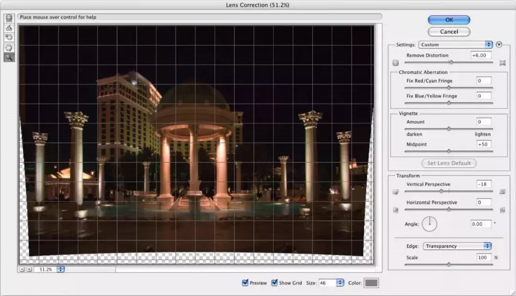Select the Remove Distortion tool

coord(9,18)
